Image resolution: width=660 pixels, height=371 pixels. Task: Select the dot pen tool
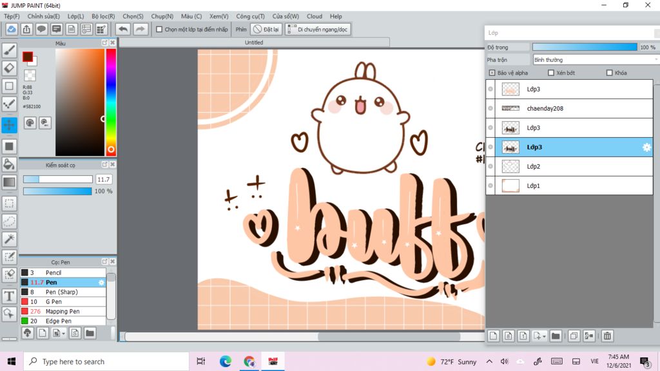(x=9, y=104)
